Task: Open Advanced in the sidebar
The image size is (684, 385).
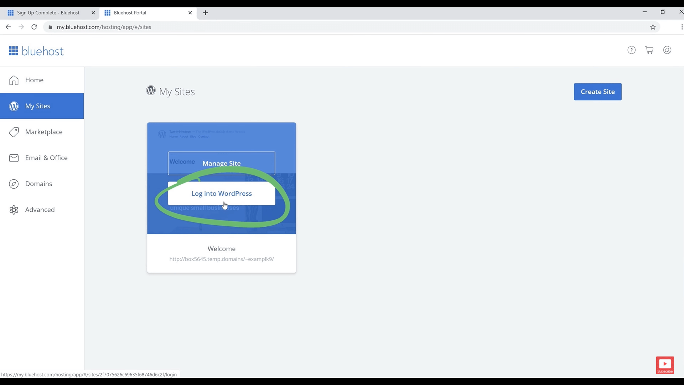Action: click(42, 210)
